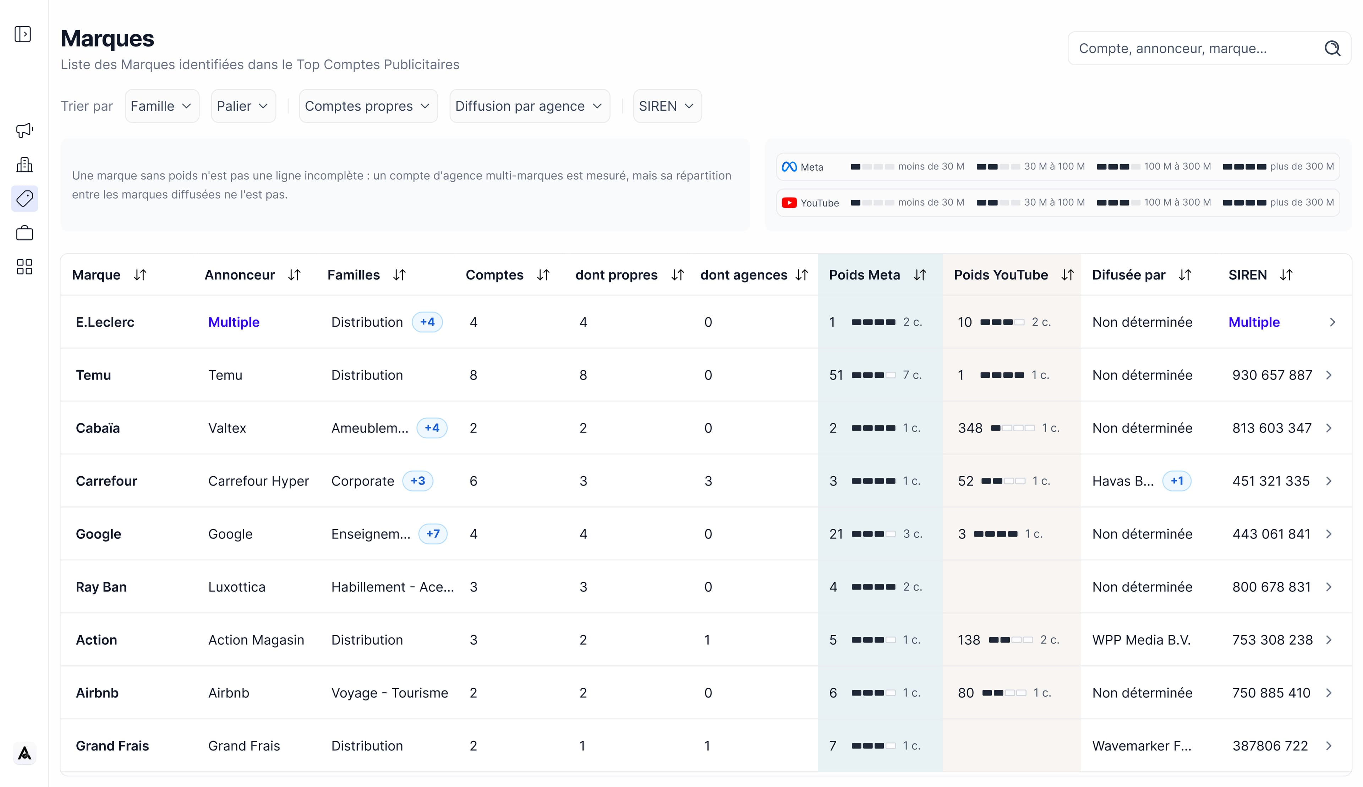The width and height of the screenshot is (1363, 787).
Task: Open the Palier sort dropdown
Action: pos(243,106)
